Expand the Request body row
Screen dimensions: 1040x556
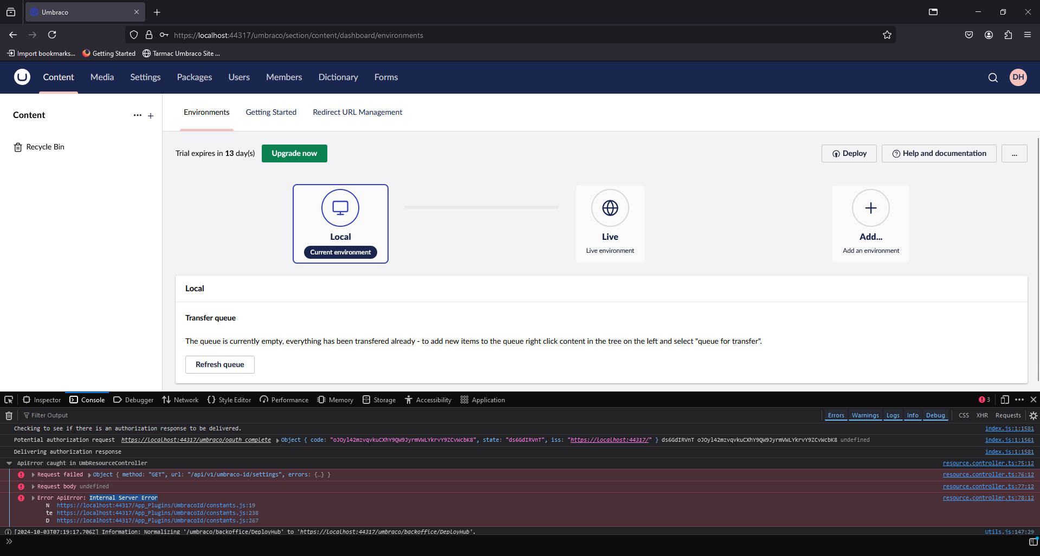click(33, 487)
